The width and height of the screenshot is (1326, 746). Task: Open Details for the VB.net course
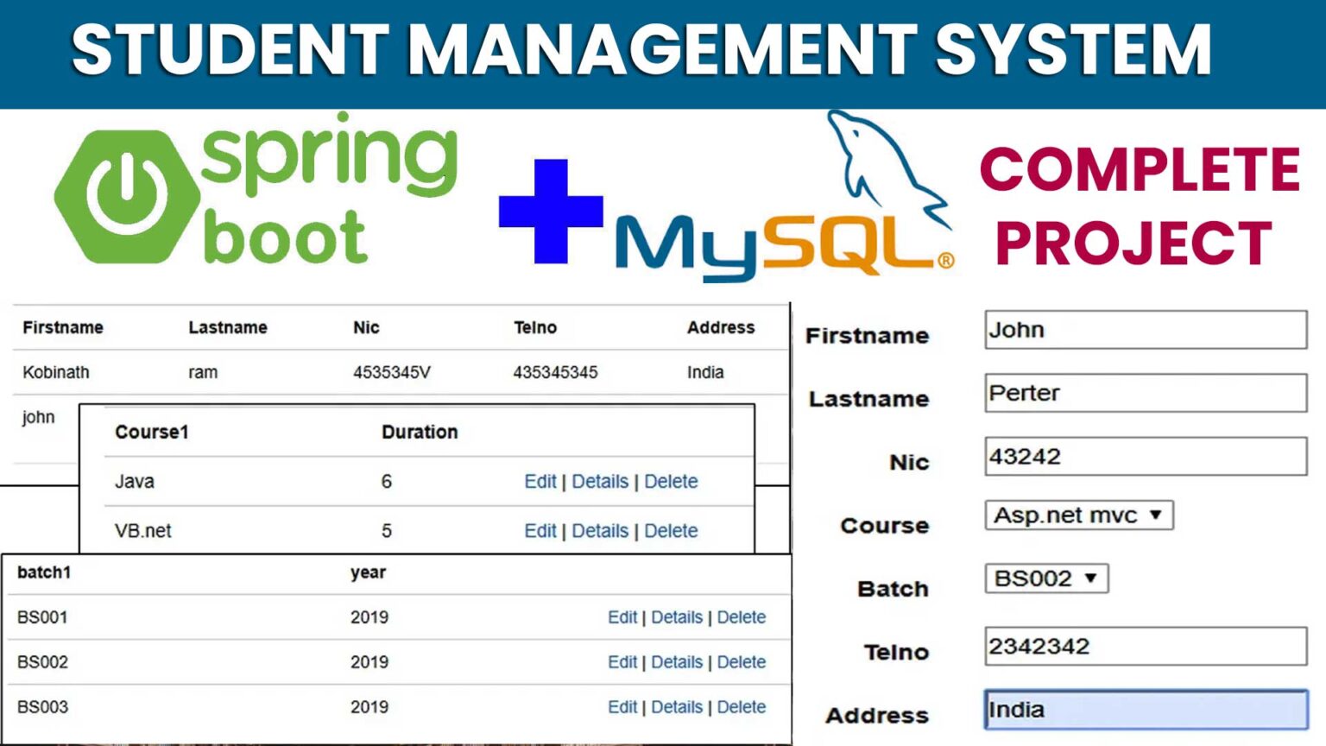click(x=600, y=531)
